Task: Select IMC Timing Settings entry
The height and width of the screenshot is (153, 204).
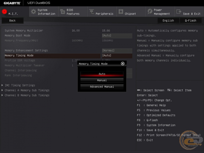Action: click(x=20, y=85)
